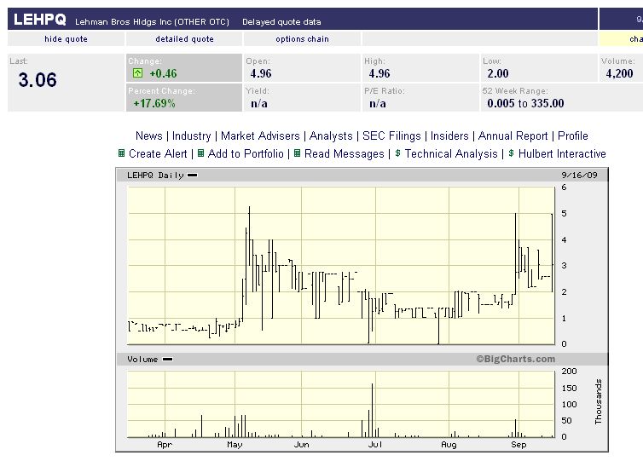Open the hide quote tab
The height and width of the screenshot is (461, 643).
point(66,39)
